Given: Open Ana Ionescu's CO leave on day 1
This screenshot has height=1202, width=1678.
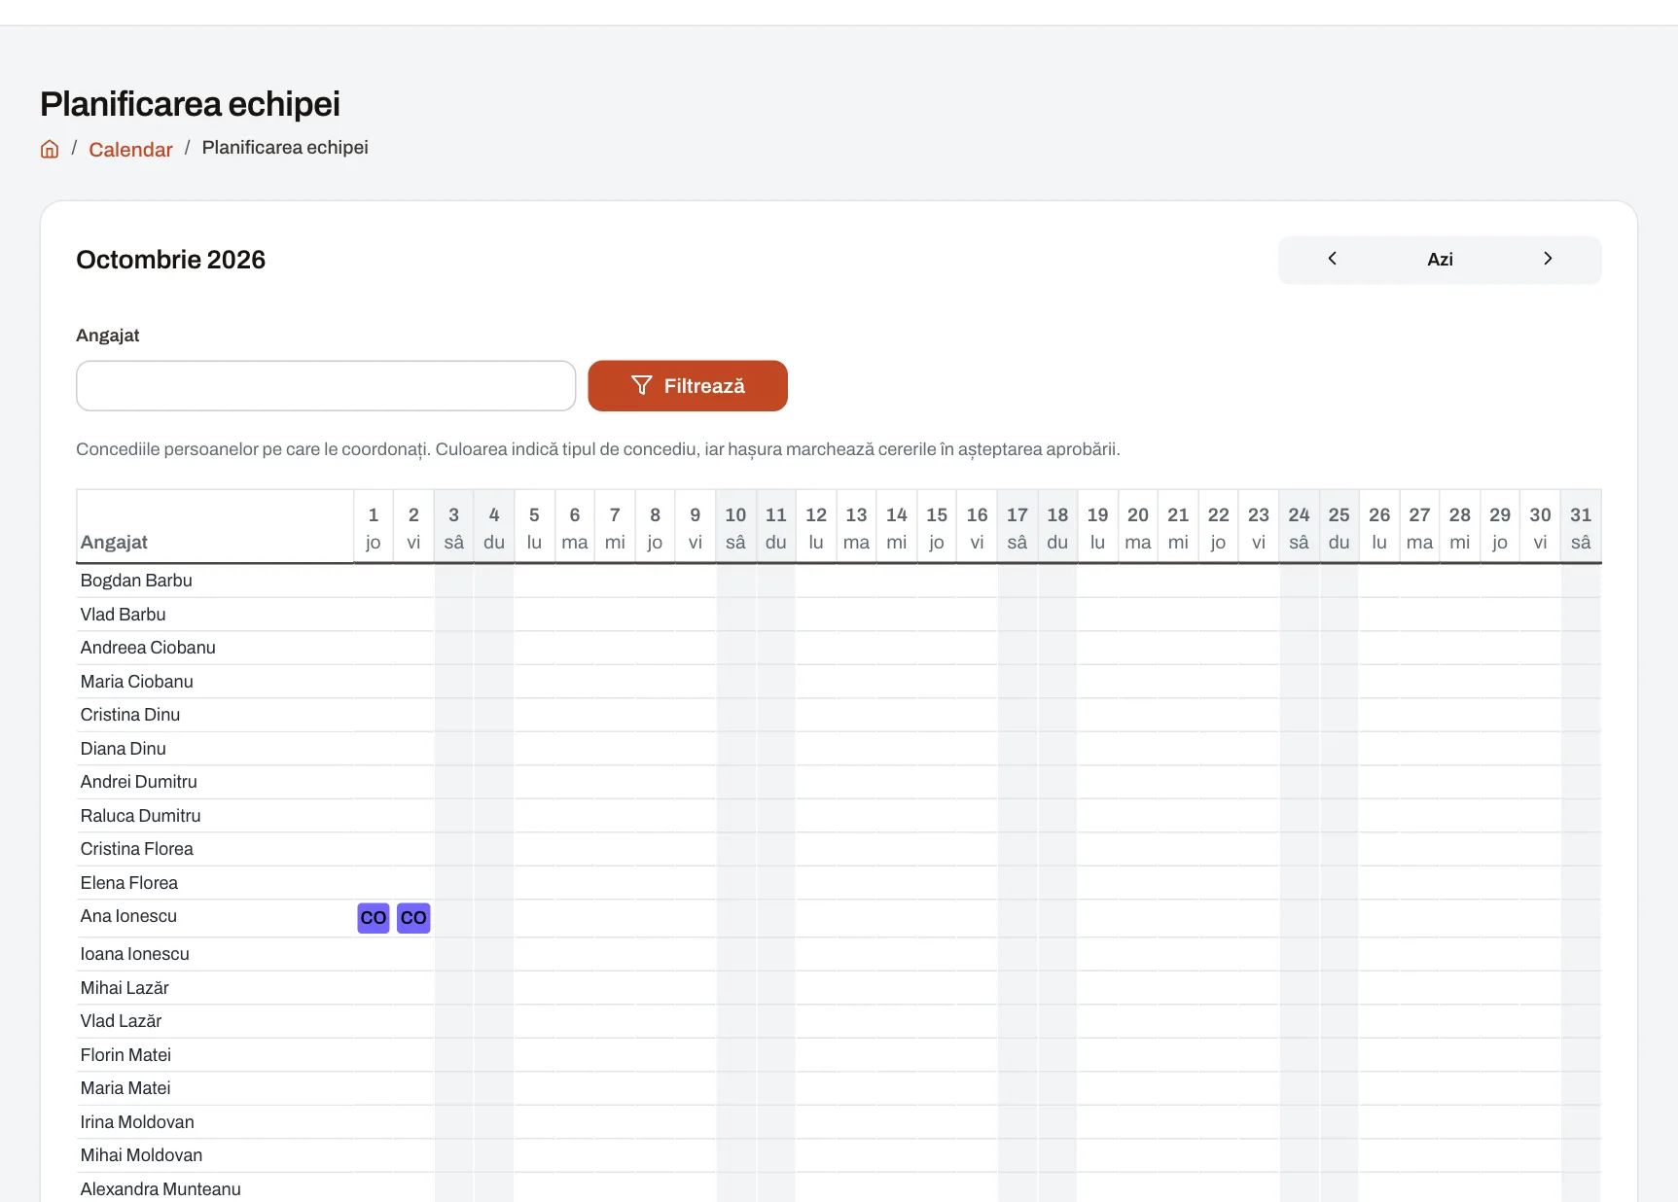Looking at the screenshot, I should point(374,918).
